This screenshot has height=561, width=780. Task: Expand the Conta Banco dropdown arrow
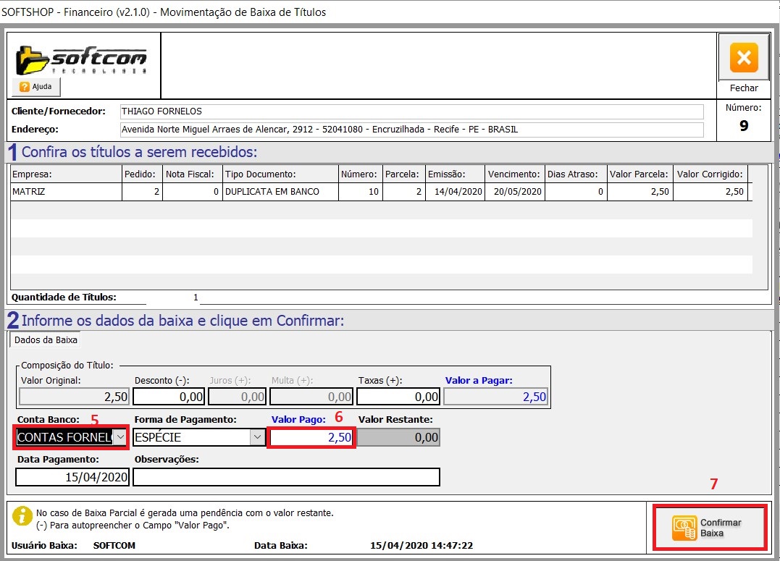(120, 437)
